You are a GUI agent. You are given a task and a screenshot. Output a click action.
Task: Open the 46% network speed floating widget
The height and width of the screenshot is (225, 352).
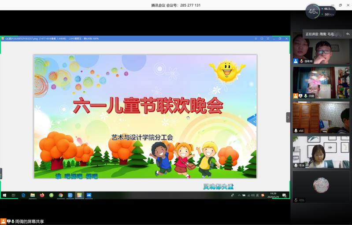tap(313, 12)
